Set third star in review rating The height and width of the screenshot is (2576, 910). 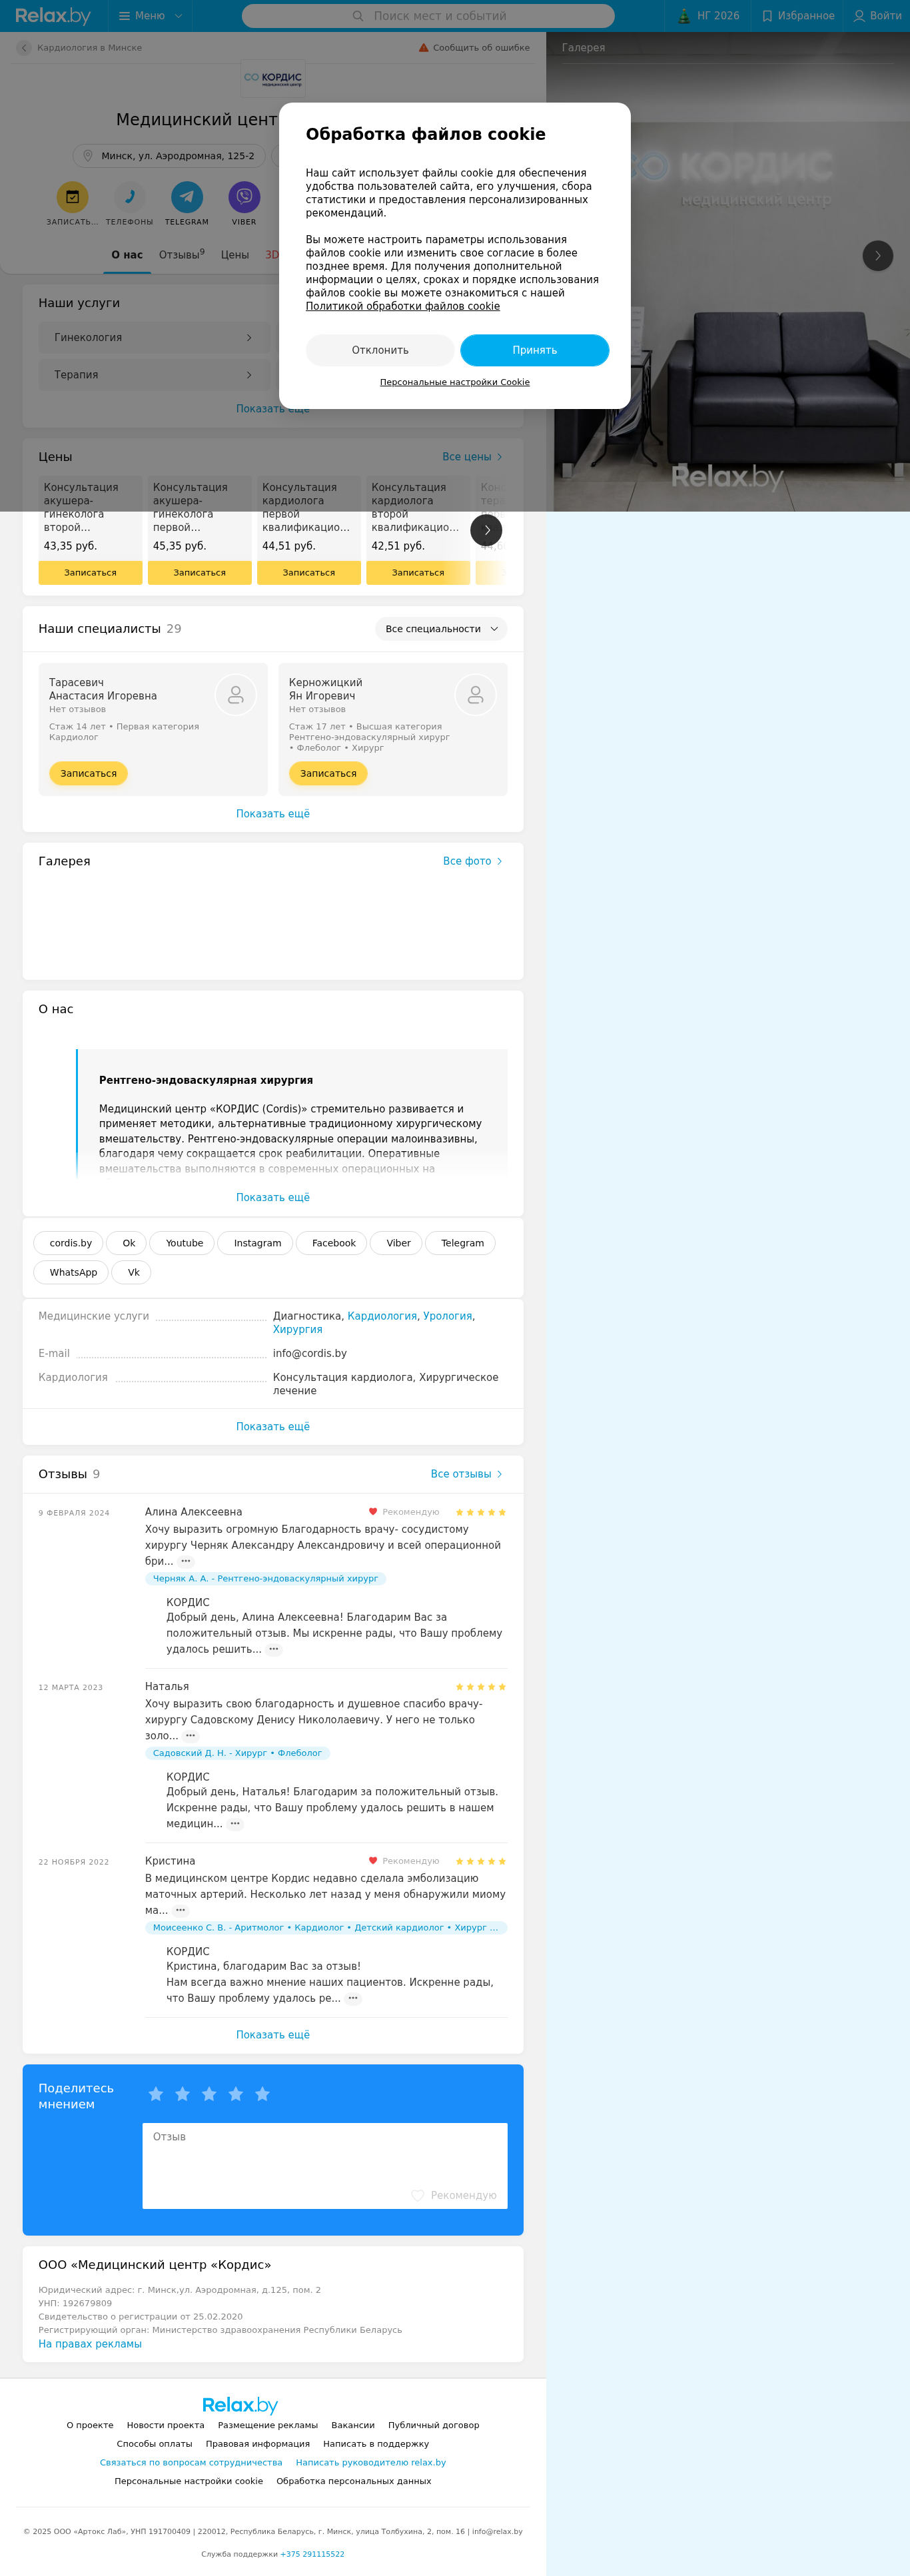209,2094
